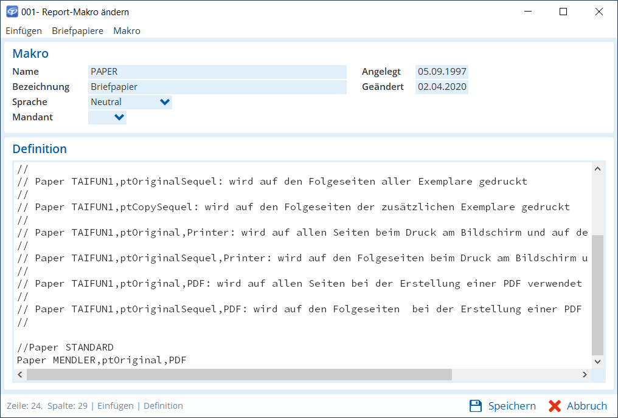Click the red X Abbruch icon

[554, 406]
